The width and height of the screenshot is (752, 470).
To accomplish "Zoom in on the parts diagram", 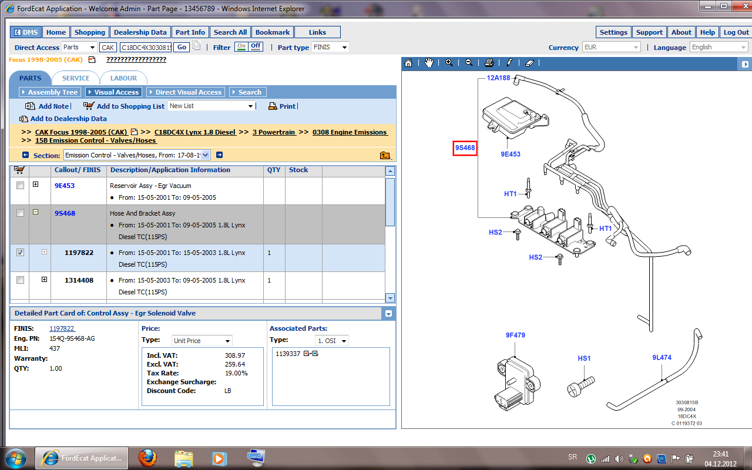I will [449, 63].
